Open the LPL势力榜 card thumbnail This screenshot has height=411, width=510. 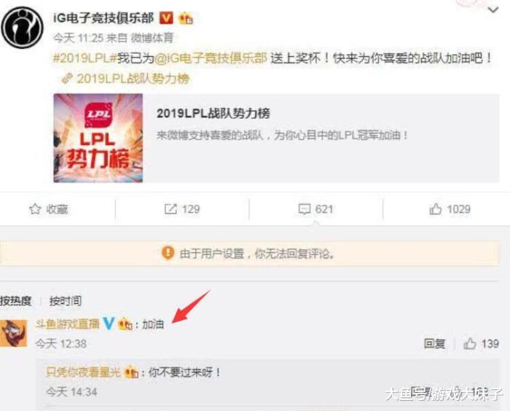pyautogui.click(x=98, y=138)
